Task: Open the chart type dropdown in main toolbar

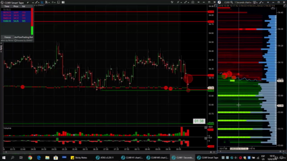Action: pyautogui.click(x=48, y=2)
